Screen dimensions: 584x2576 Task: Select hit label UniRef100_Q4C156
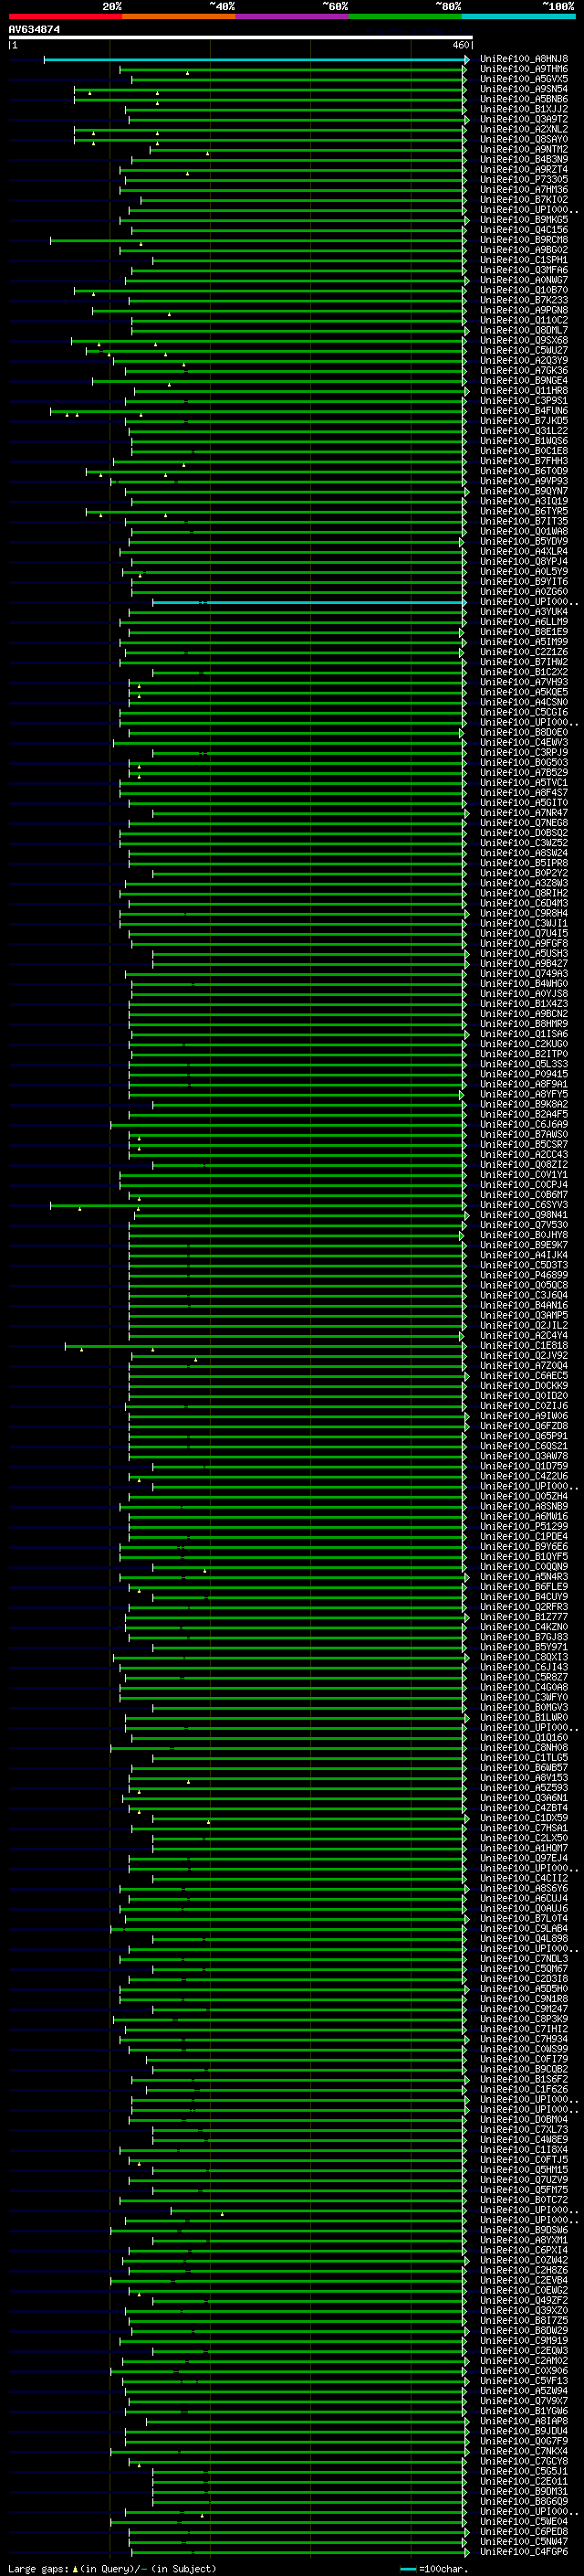[x=524, y=230]
